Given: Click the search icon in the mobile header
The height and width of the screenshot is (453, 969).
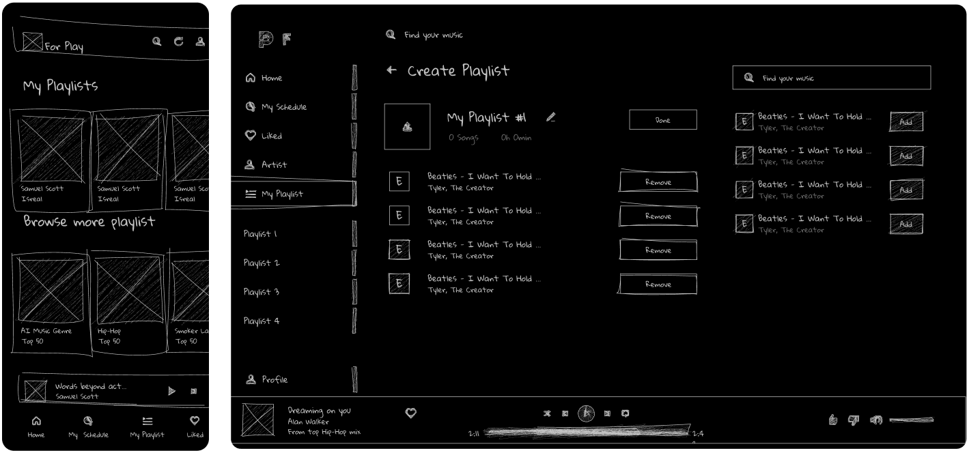Looking at the screenshot, I should tap(157, 42).
